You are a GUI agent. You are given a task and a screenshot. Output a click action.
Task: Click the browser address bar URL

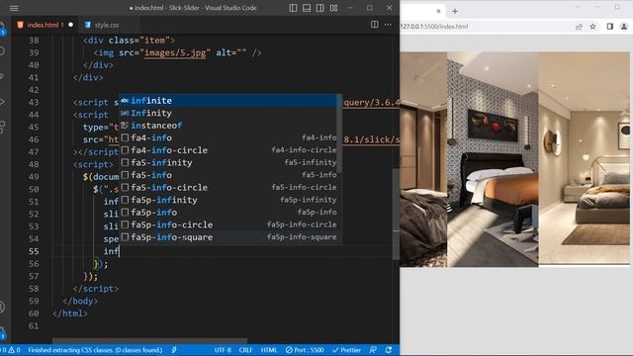click(434, 27)
